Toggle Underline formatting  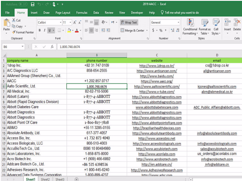click(49, 30)
